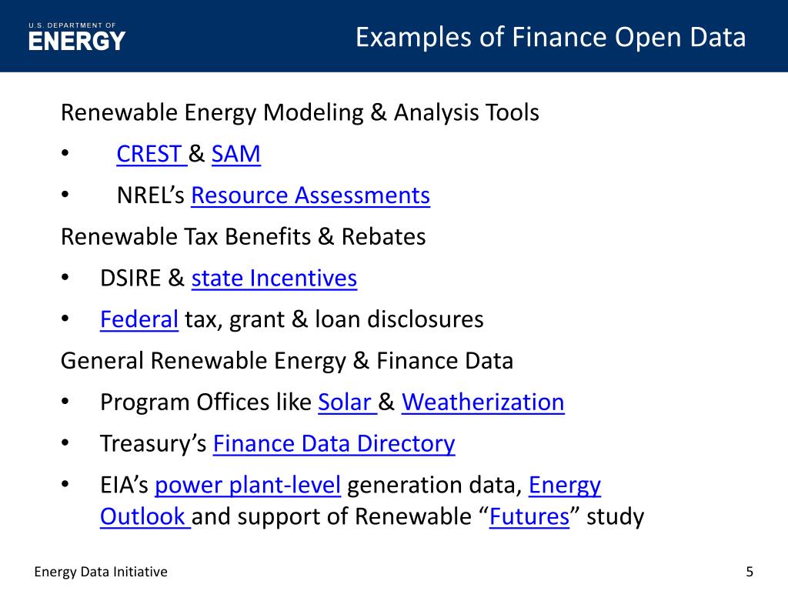Select the Examples of Finance Open Data title

pos(551,37)
